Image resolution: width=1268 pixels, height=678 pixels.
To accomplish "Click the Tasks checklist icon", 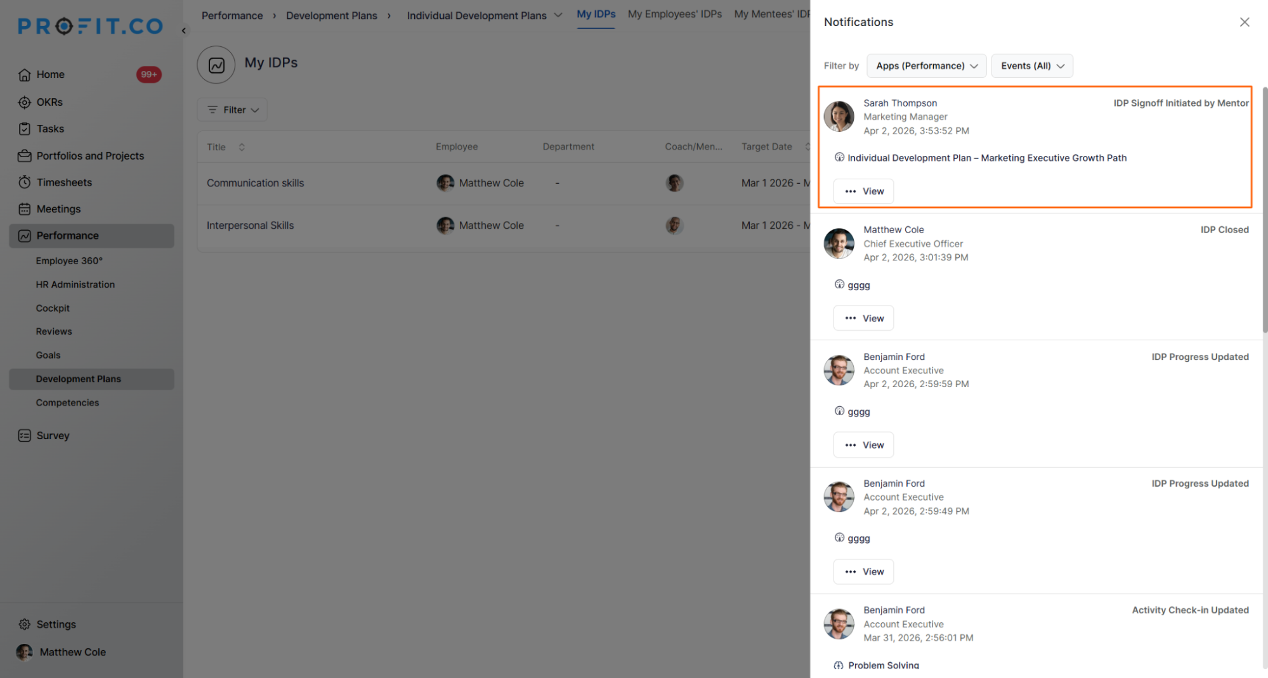I will pyautogui.click(x=24, y=129).
